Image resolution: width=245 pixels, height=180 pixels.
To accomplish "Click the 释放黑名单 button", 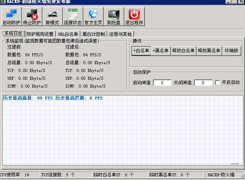I will point(209,51).
